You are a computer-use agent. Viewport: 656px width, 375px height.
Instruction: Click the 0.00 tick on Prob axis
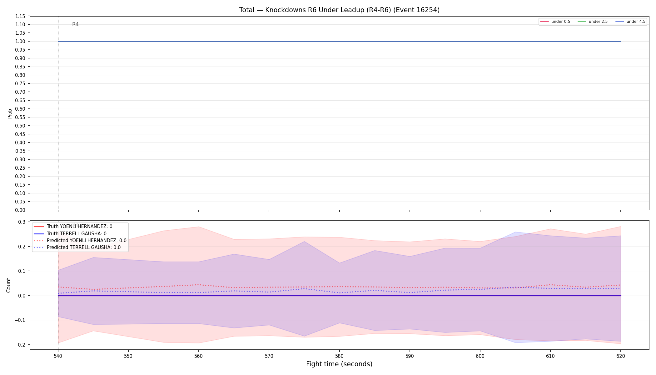20,210
